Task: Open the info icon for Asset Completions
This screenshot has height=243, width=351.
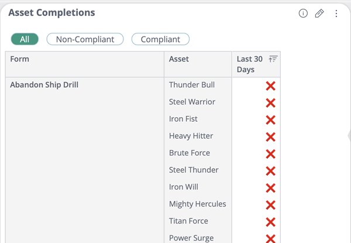Action: pyautogui.click(x=303, y=13)
